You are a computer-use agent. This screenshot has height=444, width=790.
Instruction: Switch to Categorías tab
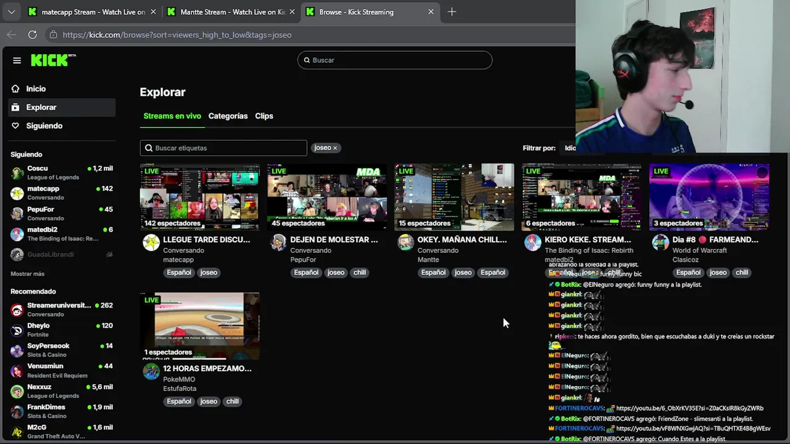click(228, 116)
